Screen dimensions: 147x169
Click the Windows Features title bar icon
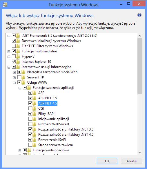[x=5, y=5]
